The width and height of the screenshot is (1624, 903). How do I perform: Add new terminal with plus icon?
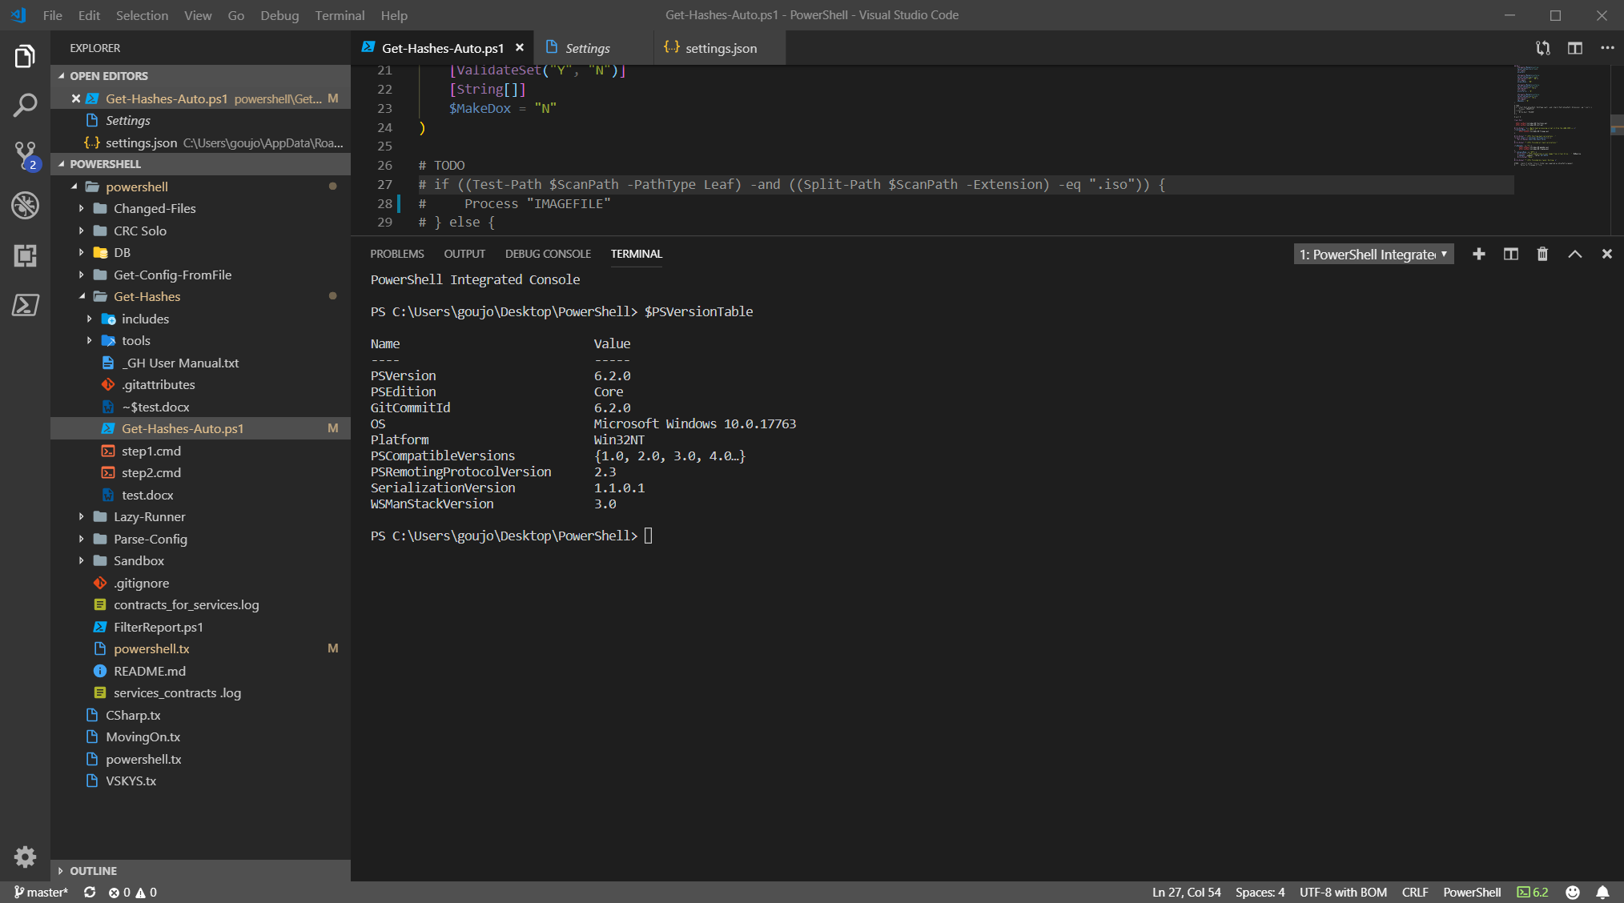tap(1478, 254)
